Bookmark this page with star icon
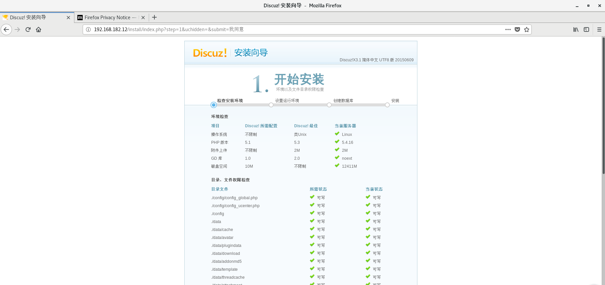Image resolution: width=605 pixels, height=285 pixels. pos(527,29)
